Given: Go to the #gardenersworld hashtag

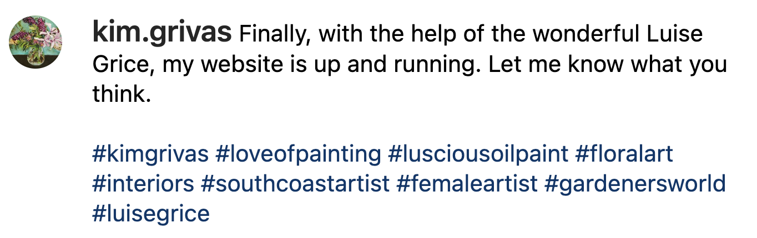Looking at the screenshot, I should 635,183.
